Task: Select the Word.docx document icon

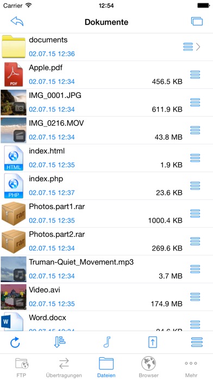Action: coord(12,321)
